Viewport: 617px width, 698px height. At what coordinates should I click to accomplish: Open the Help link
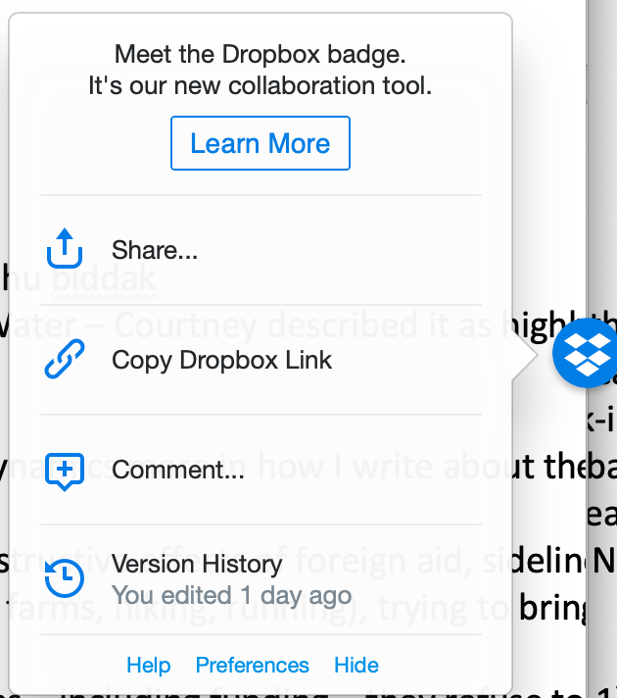click(x=149, y=665)
